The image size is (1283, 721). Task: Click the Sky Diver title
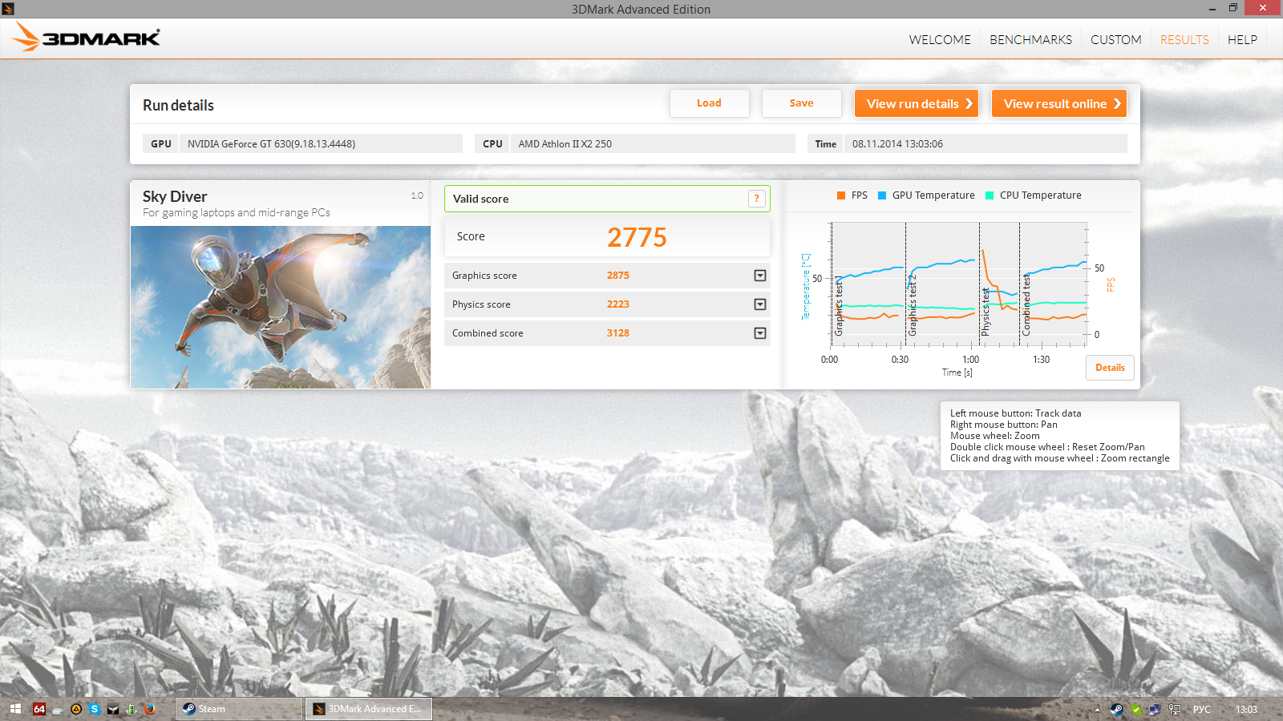pyautogui.click(x=175, y=196)
